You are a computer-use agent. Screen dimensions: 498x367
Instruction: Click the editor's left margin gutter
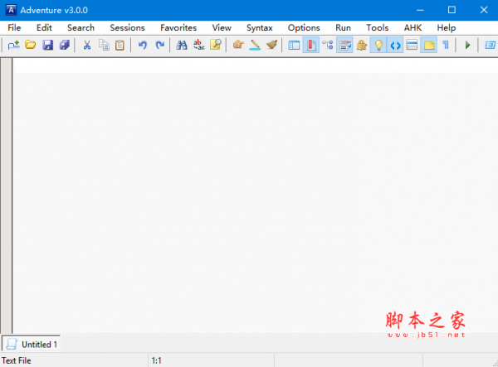[x=7, y=196]
